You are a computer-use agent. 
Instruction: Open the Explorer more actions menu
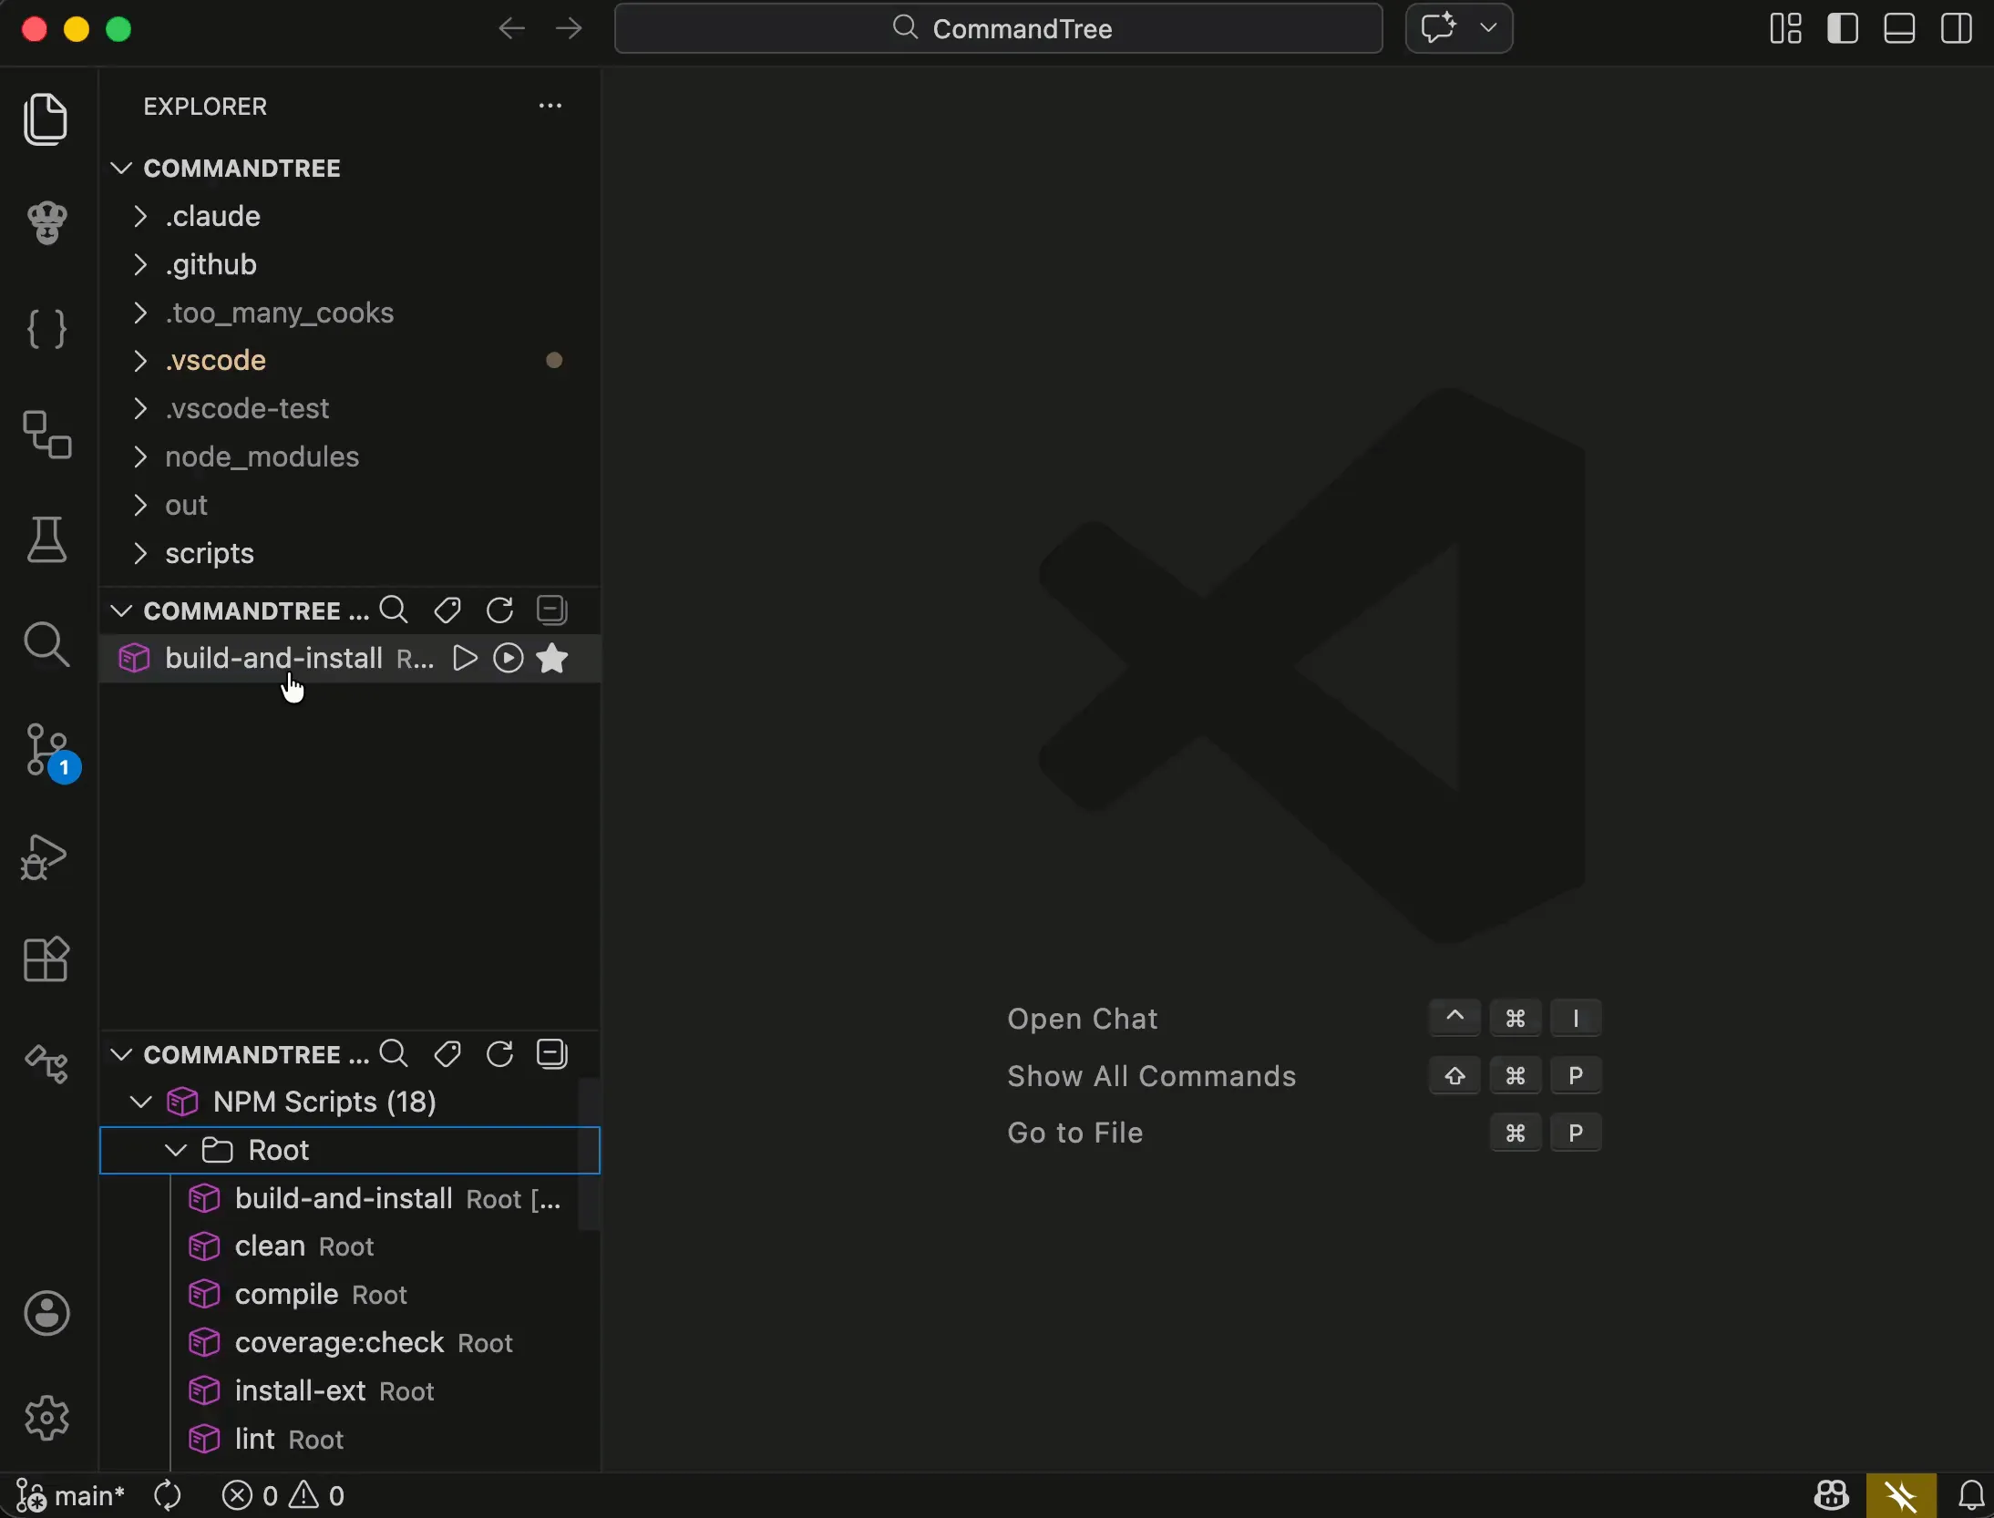click(550, 106)
